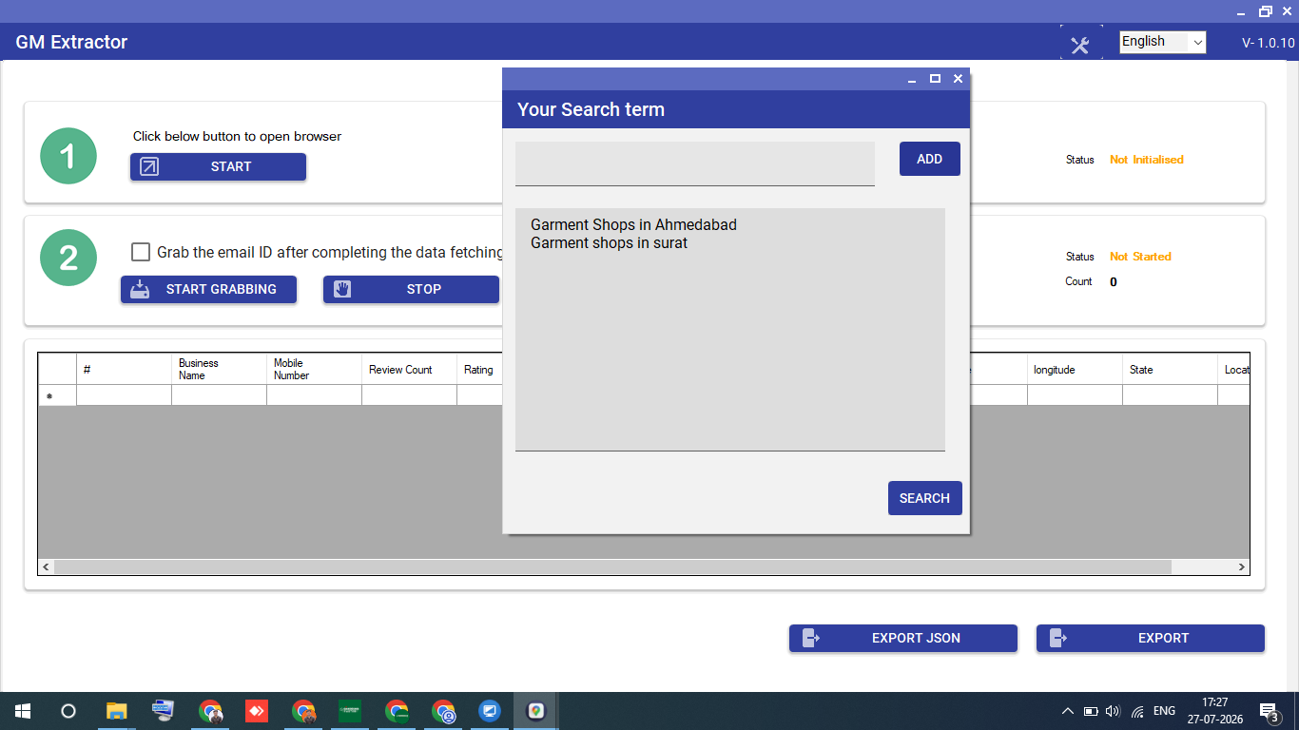Click the battery tray icon
The height and width of the screenshot is (730, 1299).
click(1091, 711)
